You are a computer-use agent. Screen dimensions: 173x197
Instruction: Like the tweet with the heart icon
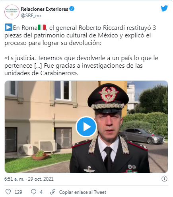(8, 192)
